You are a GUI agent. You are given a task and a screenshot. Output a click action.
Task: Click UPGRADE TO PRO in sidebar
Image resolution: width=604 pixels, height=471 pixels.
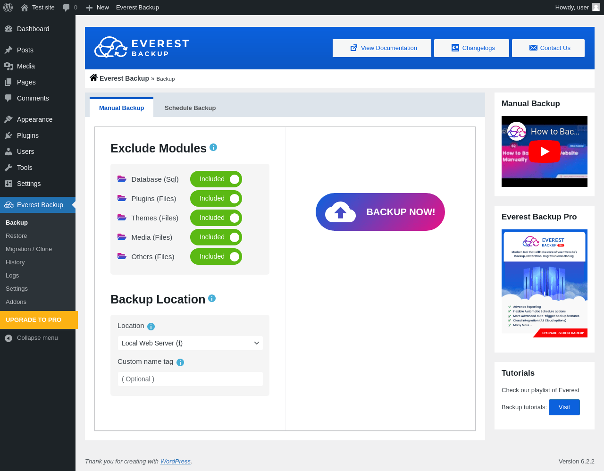(39, 320)
